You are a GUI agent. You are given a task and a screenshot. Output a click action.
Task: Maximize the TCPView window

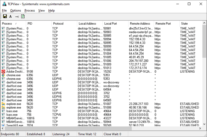189,4
